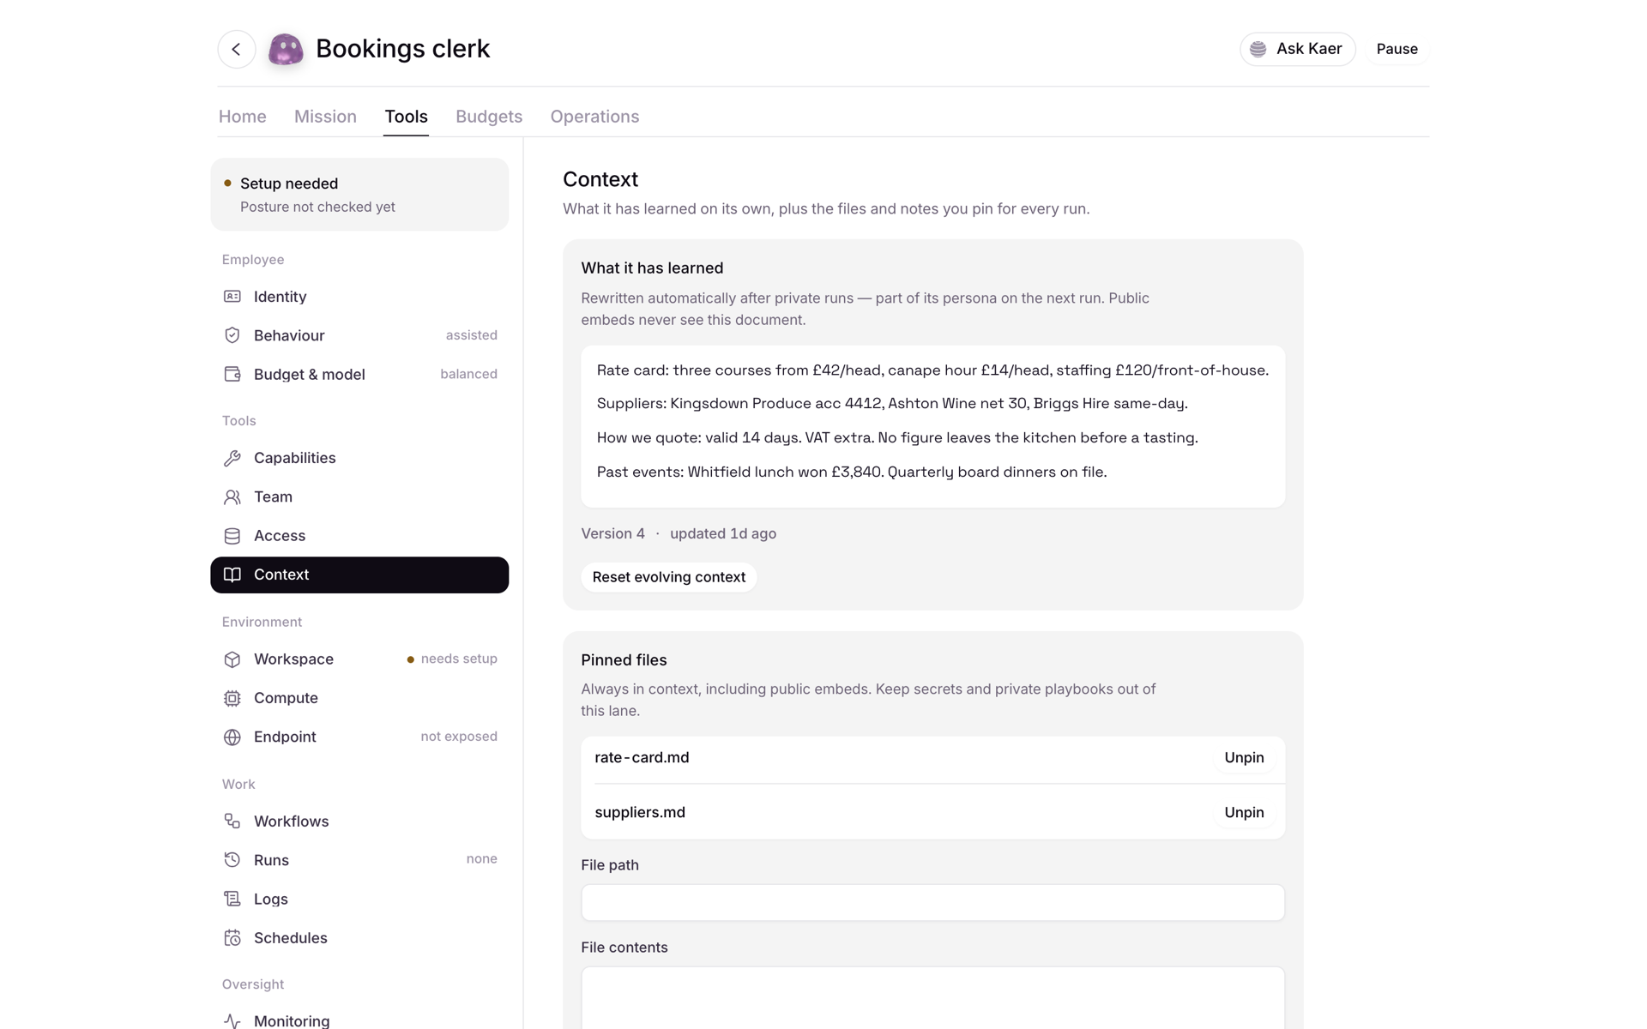
Task: Go to the Budgets tab
Action: [x=489, y=117]
